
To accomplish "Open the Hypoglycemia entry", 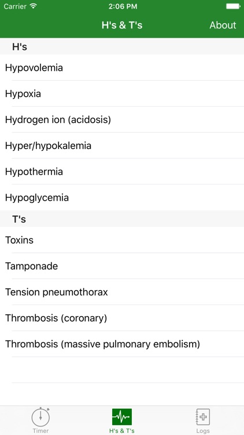I will coord(122,198).
